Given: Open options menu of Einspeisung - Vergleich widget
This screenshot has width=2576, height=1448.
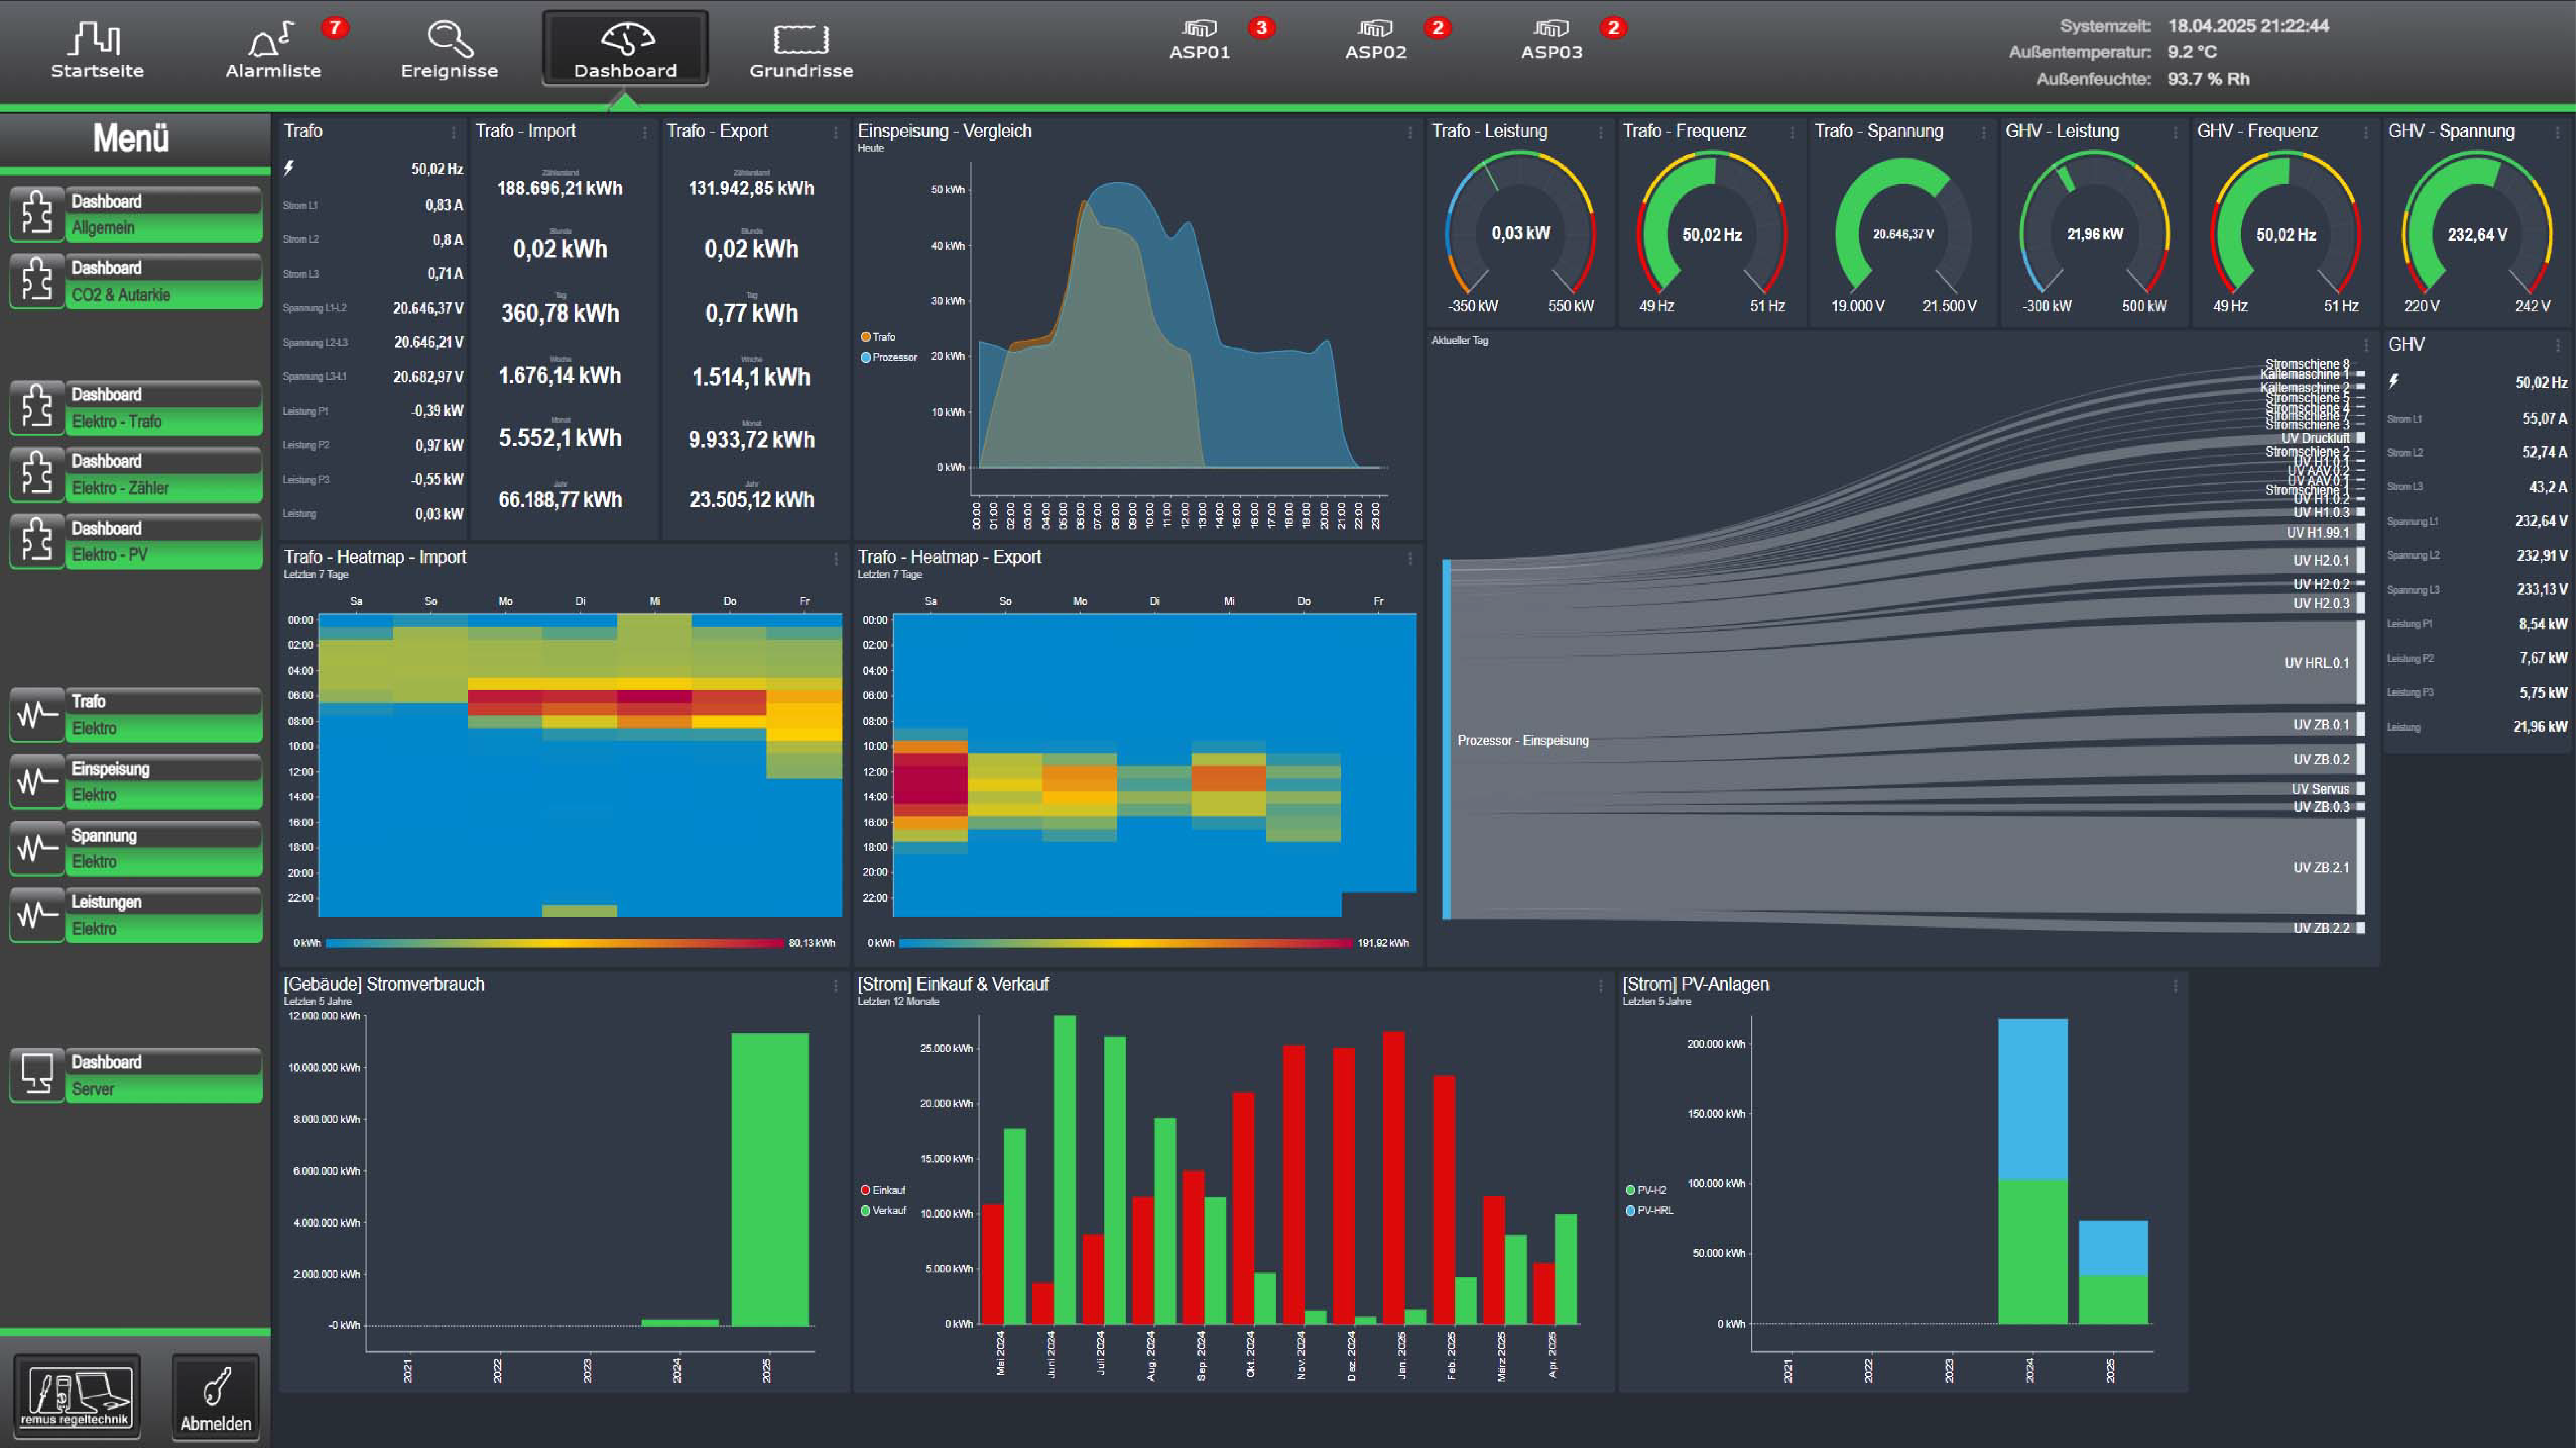Looking at the screenshot, I should [1410, 132].
